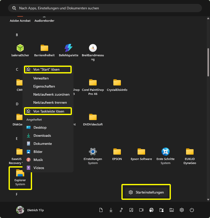This screenshot has height=218, width=210.
Task: Expand the CrystalDiskInfo folder
Action: (117, 85)
